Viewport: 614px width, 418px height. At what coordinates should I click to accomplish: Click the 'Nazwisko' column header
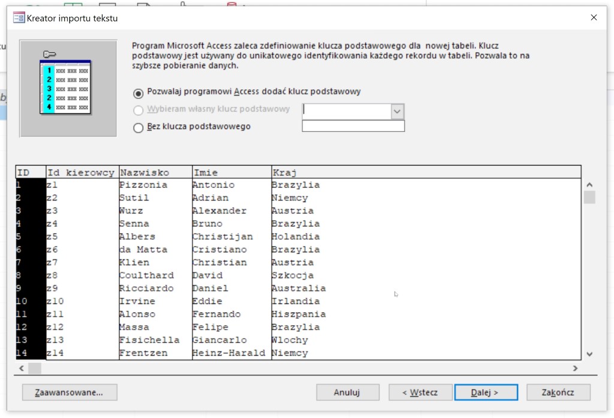tap(155, 173)
